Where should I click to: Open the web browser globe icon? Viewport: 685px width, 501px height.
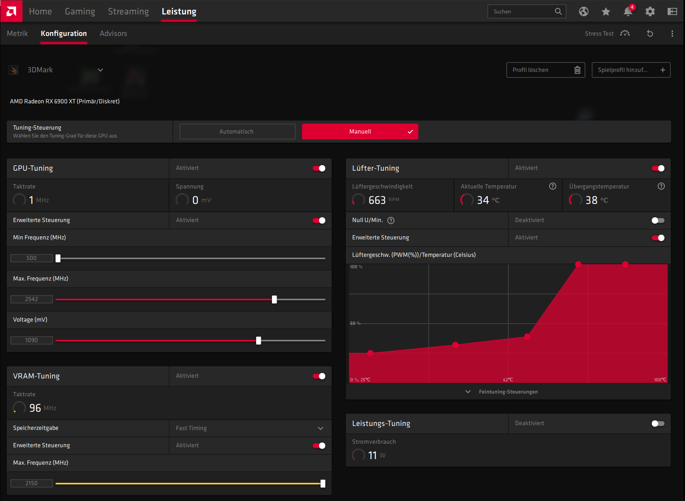tap(584, 11)
